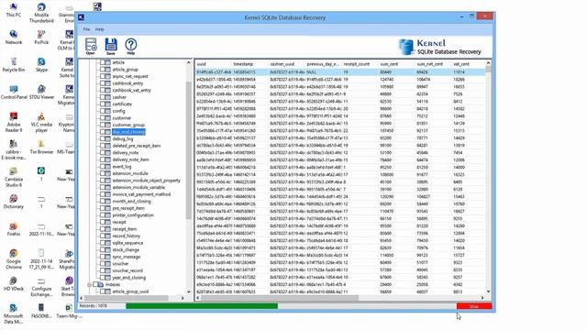
Task: Open the Adobe Reader 9 desktop icon
Action: tap(14, 122)
